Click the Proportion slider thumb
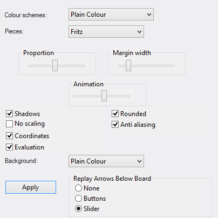 [x=55, y=66]
